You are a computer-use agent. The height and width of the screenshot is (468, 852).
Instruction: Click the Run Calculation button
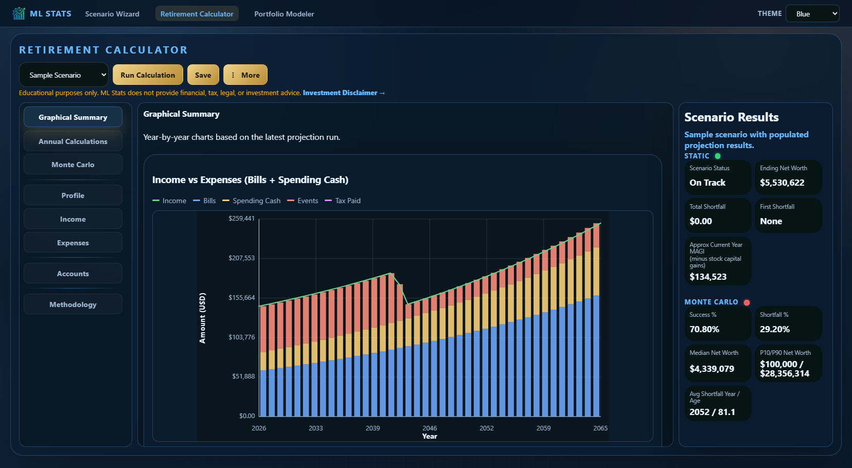tap(148, 75)
